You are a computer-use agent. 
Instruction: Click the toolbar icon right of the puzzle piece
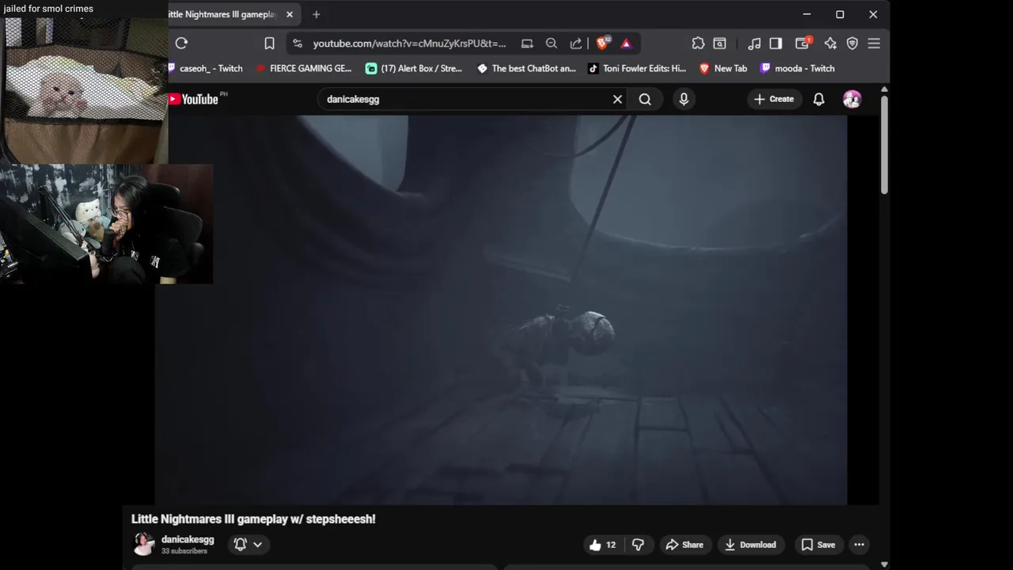click(x=719, y=44)
